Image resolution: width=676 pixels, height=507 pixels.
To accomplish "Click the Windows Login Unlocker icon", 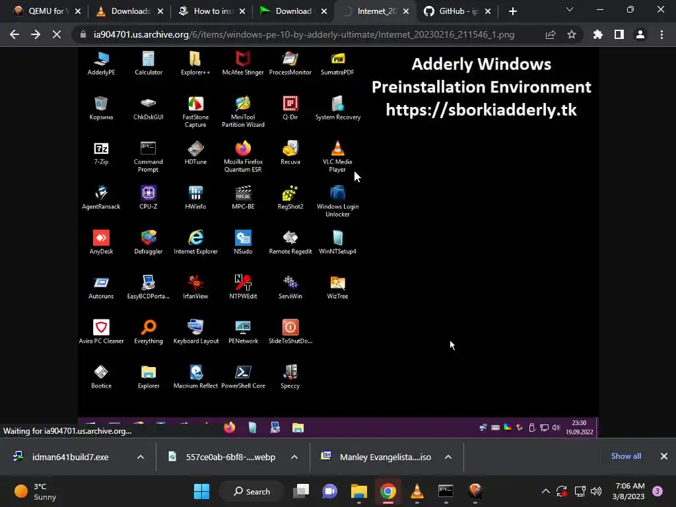I will click(x=337, y=201).
